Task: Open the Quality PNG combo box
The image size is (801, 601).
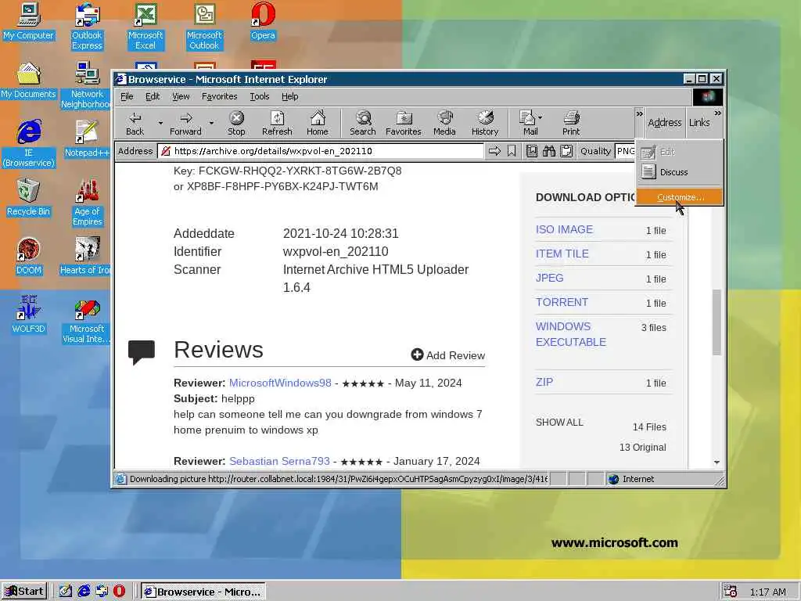Action: 625,151
